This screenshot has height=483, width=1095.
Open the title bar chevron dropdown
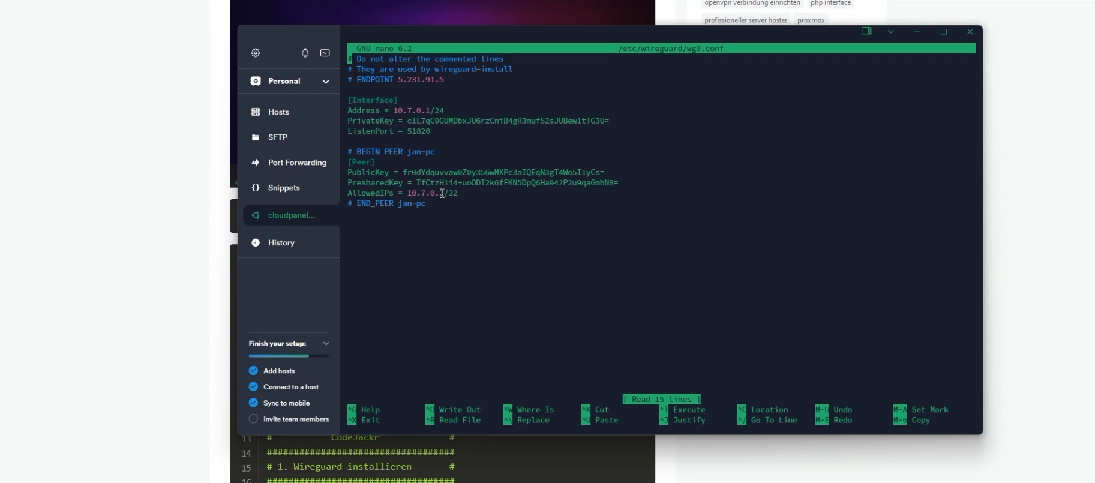891,32
